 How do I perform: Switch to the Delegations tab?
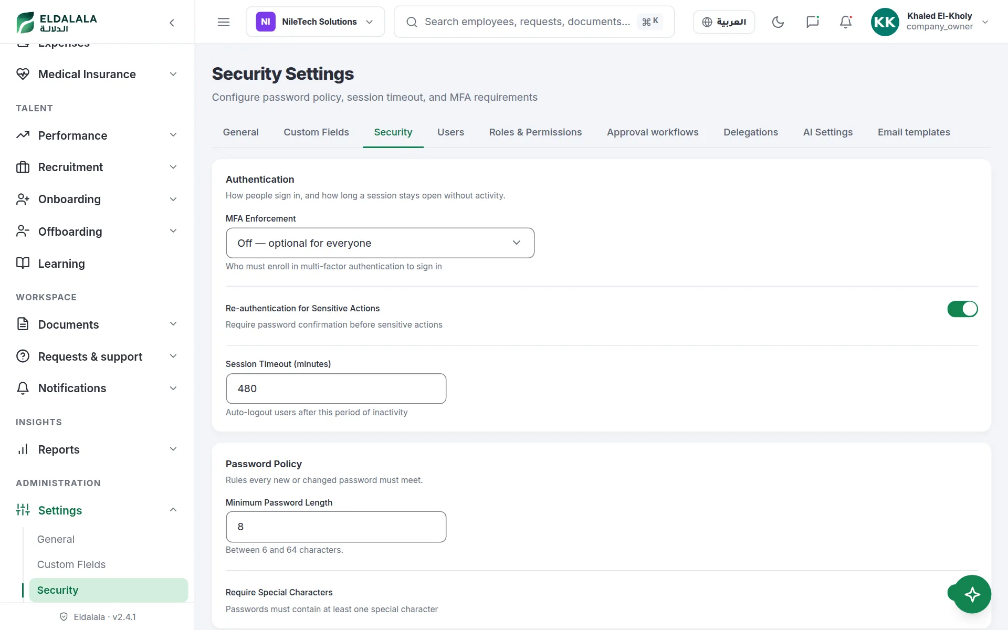(751, 132)
